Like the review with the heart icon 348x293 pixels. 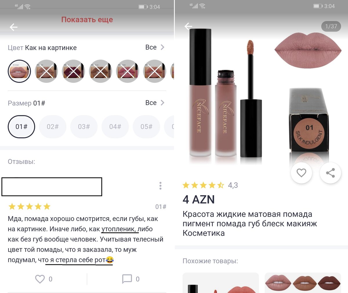click(40, 279)
